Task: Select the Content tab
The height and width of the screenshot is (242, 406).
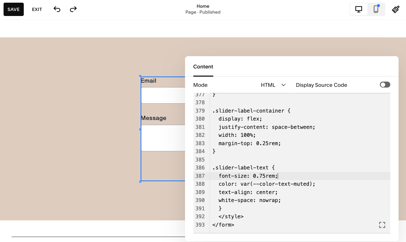Action: pyautogui.click(x=203, y=67)
